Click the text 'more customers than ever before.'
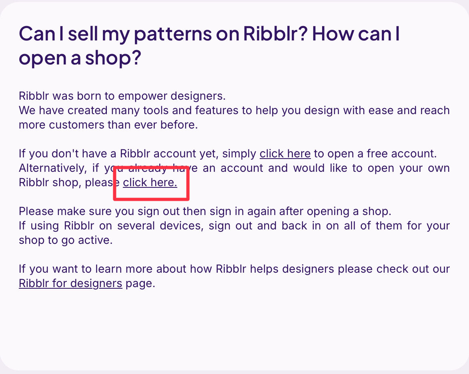The image size is (469, 374). pos(108,125)
